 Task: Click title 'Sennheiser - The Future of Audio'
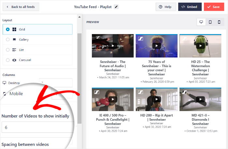pyautogui.click(x=113, y=66)
